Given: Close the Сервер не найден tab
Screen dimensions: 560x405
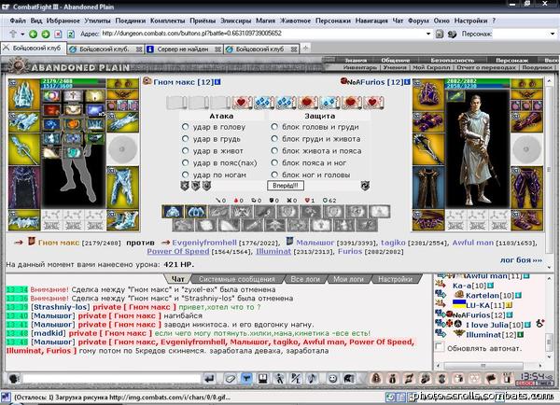Looking at the screenshot, I should (x=217, y=49).
